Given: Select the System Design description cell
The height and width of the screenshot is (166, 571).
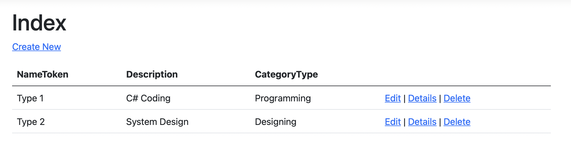Looking at the screenshot, I should pyautogui.click(x=157, y=122).
